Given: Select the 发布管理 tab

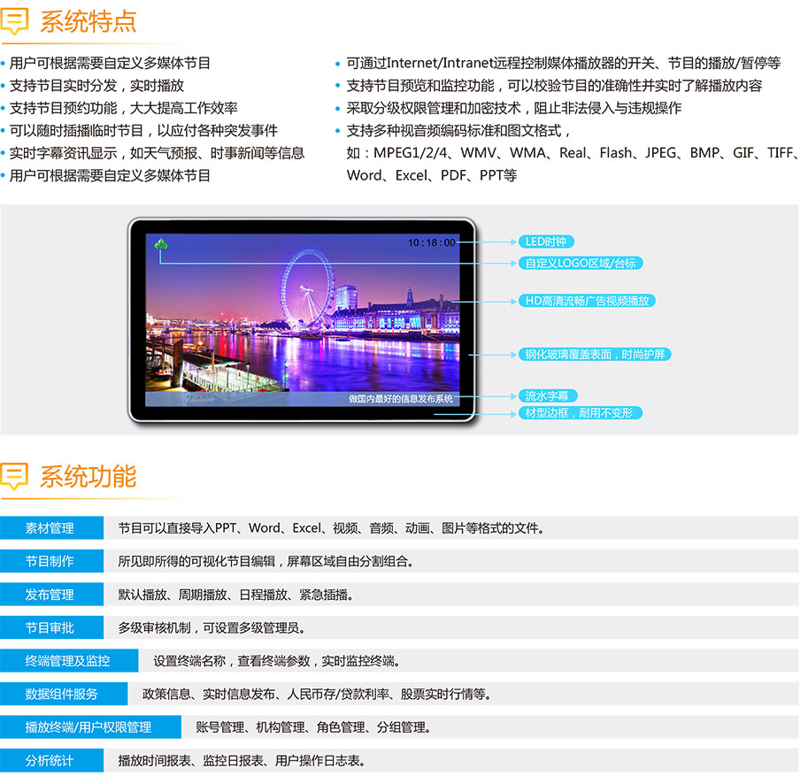Looking at the screenshot, I should 50,595.
